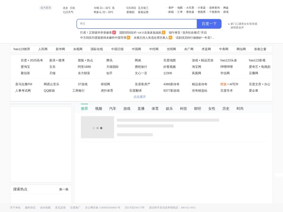Click the loading article thumbnail placeholder
The width and height of the screenshot is (283, 212).
[x=98, y=127]
